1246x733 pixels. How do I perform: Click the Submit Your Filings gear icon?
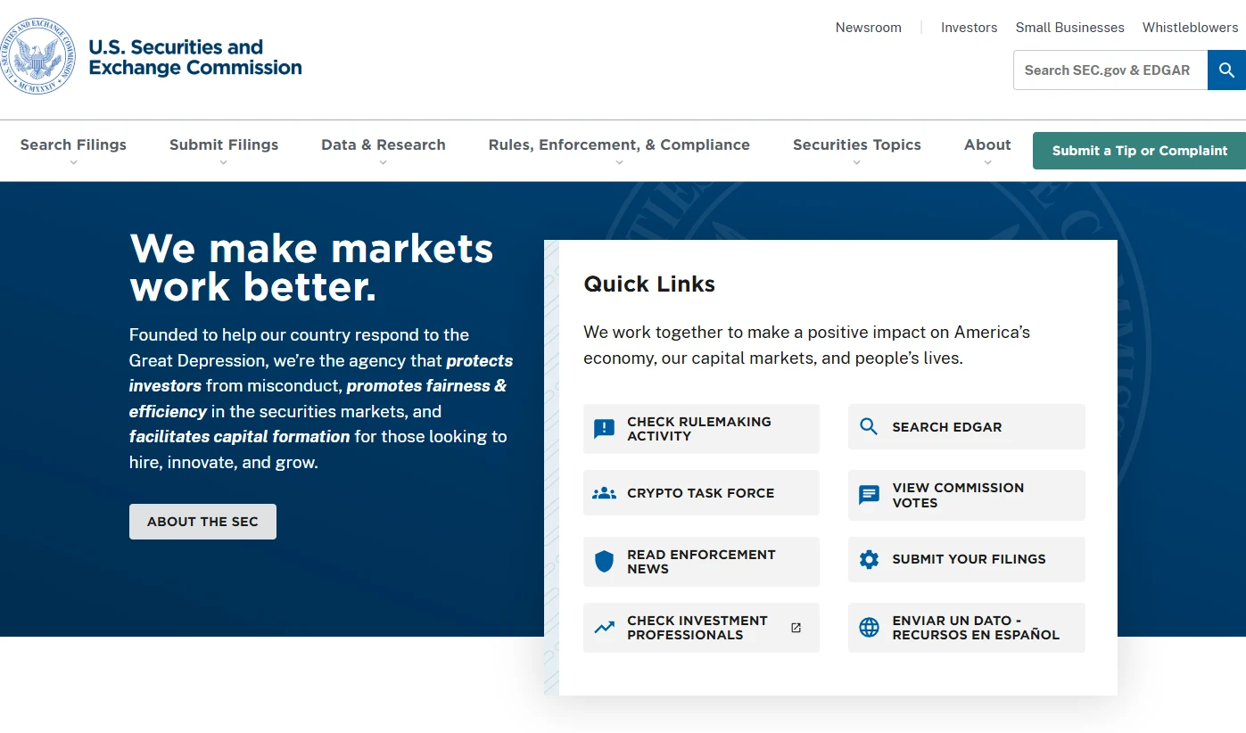pos(869,559)
